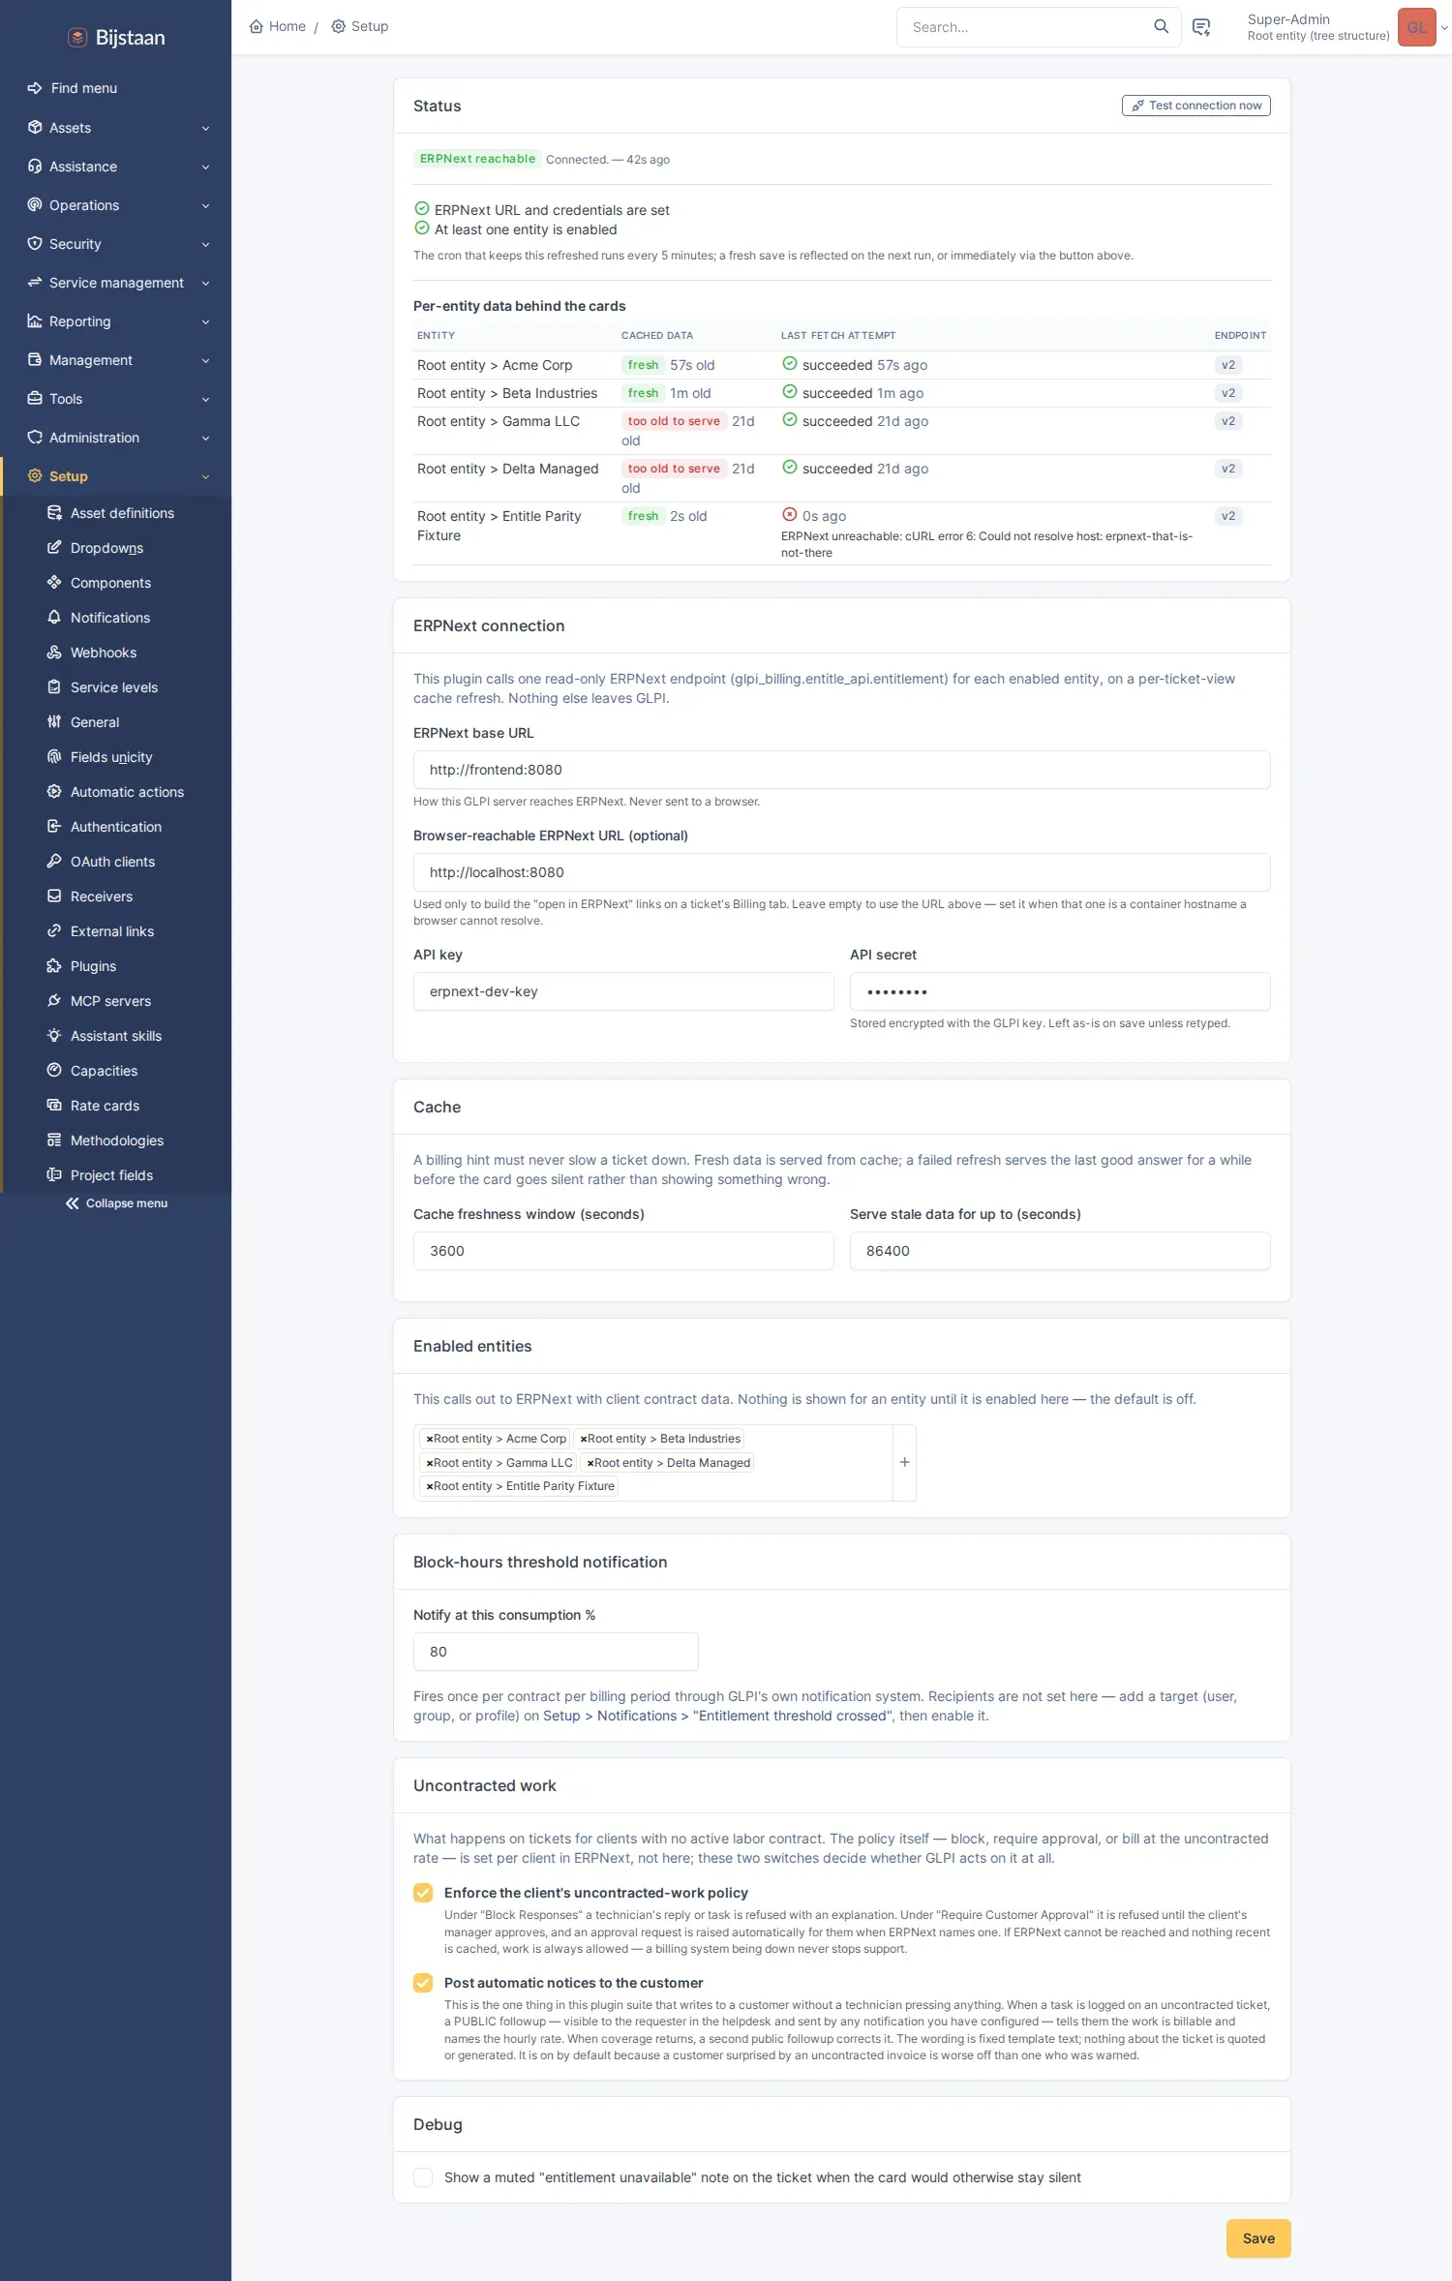Toggle Post automatic notices to the customer
This screenshot has width=1452, height=2281.
pos(423,1983)
